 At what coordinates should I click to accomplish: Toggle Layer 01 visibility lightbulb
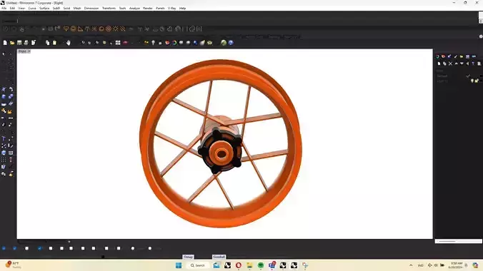(472, 81)
